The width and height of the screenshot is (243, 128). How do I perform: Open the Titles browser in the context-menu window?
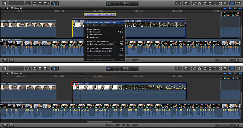click(x=215, y=3)
